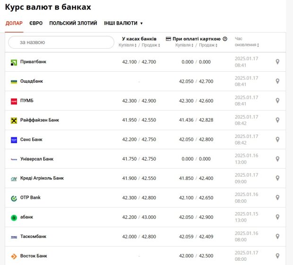Sort by Час оновлення column
The width and height of the screenshot is (293, 265).
pyautogui.click(x=247, y=42)
